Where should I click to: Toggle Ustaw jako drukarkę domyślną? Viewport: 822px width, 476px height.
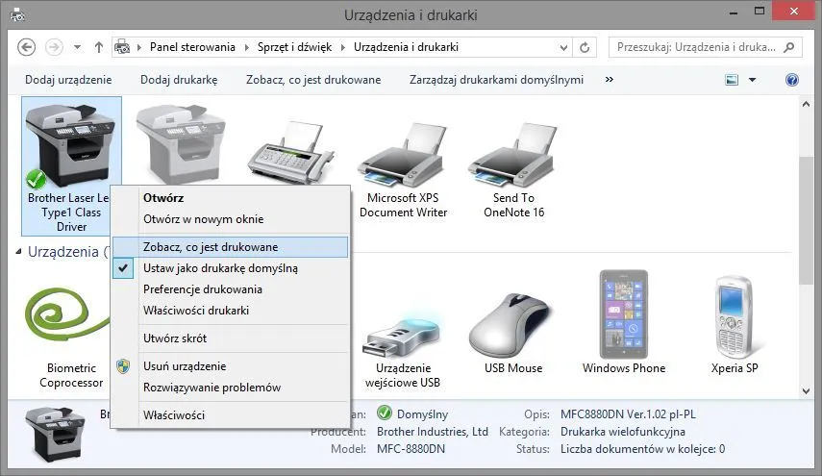pos(231,268)
